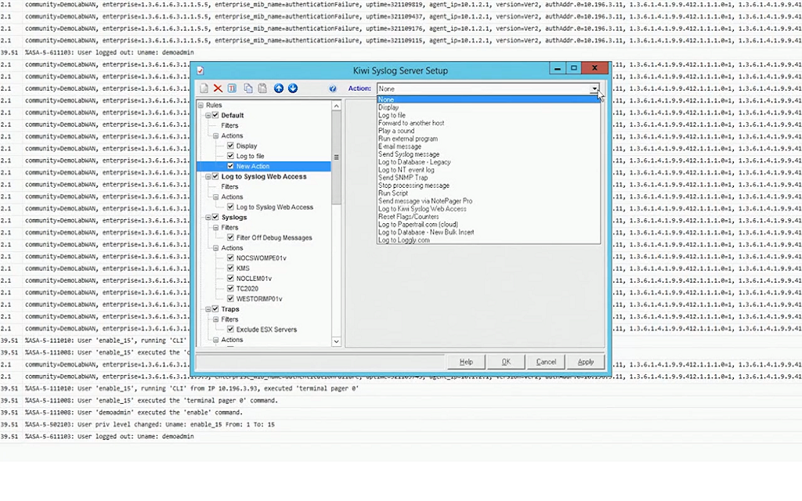Image resolution: width=802 pixels, height=501 pixels.
Task: Collapse the Actions node under Default
Action: (x=215, y=135)
